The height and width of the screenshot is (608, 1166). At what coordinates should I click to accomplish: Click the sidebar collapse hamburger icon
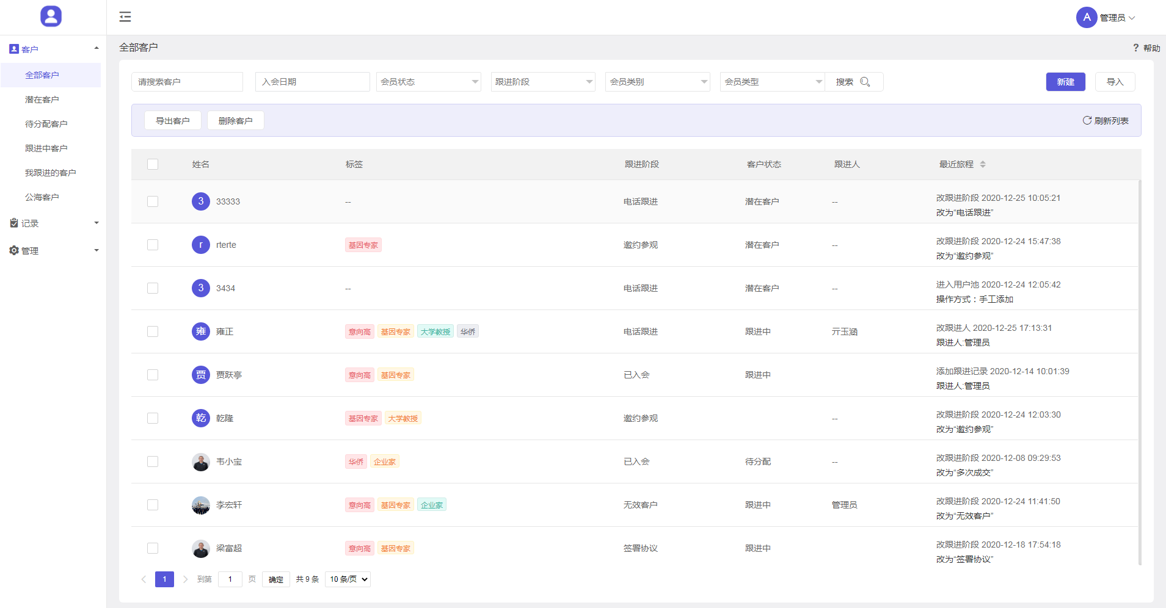[125, 17]
